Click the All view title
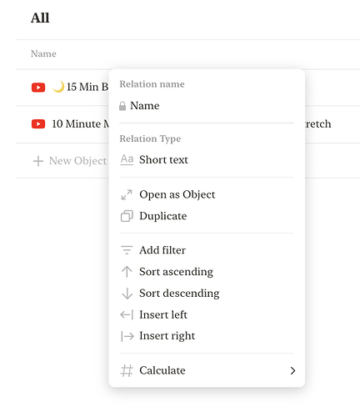The height and width of the screenshot is (417, 360). coord(40,18)
